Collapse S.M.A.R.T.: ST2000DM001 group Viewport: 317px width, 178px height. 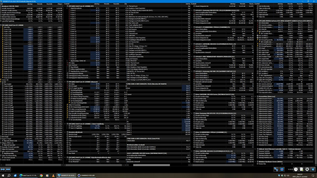(x=192, y=27)
